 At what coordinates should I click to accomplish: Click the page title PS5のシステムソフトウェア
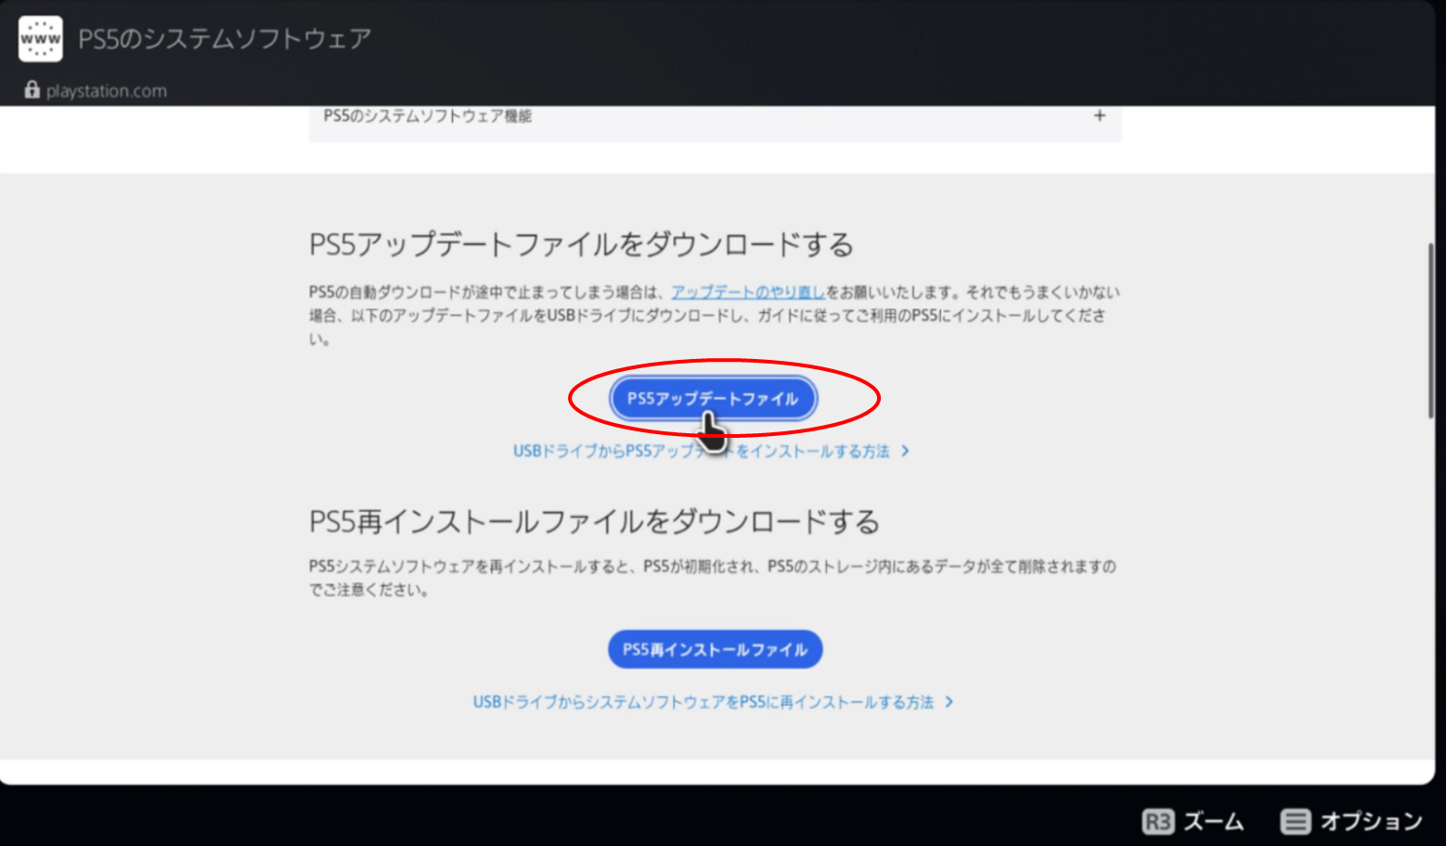[225, 39]
